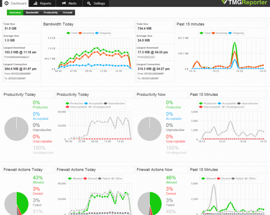
Task: Toggle Allowed in Firewall Past 15 Minutes legend
Action: point(209,179)
